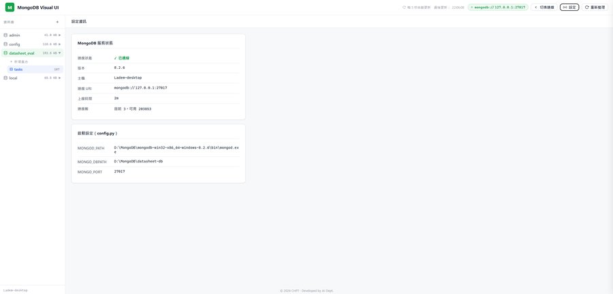613x294 pixels.
Task: Open the 設定 settings button
Action: (x=569, y=8)
